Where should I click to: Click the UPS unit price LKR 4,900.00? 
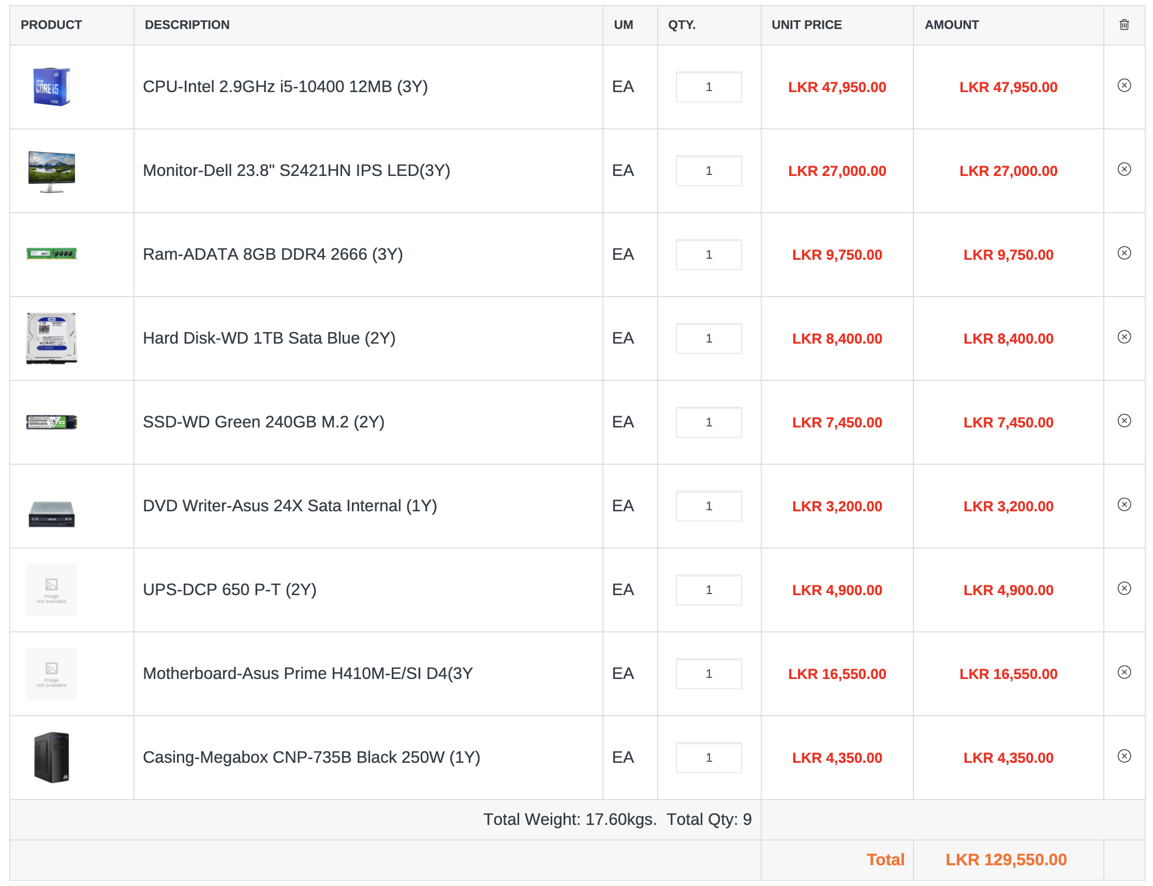pos(837,590)
